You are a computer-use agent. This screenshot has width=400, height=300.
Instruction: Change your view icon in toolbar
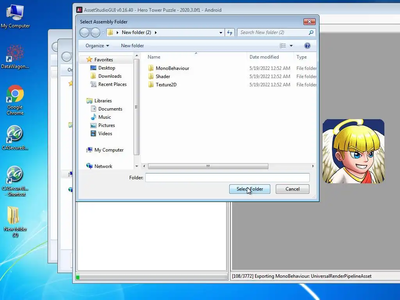283,46
